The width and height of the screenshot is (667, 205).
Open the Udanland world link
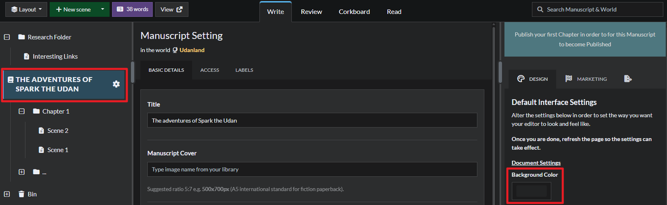[x=192, y=50]
